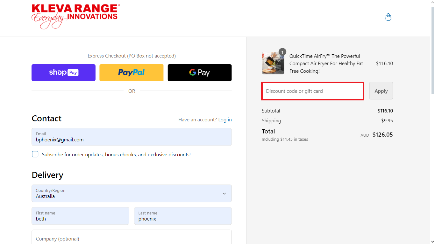Click the Shop Pay express checkout icon

(63, 72)
